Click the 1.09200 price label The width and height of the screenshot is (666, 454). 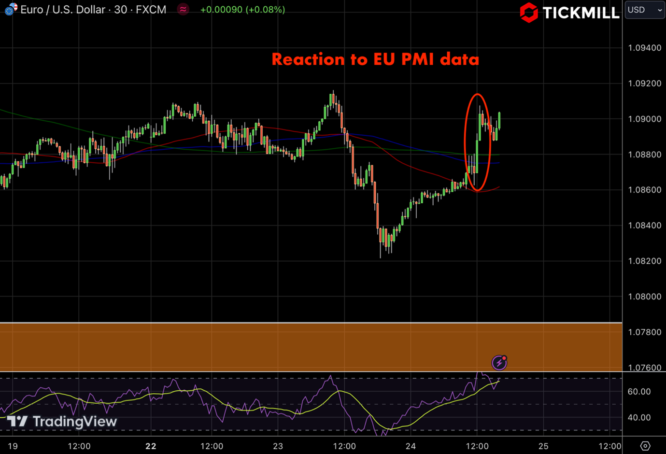pyautogui.click(x=645, y=84)
